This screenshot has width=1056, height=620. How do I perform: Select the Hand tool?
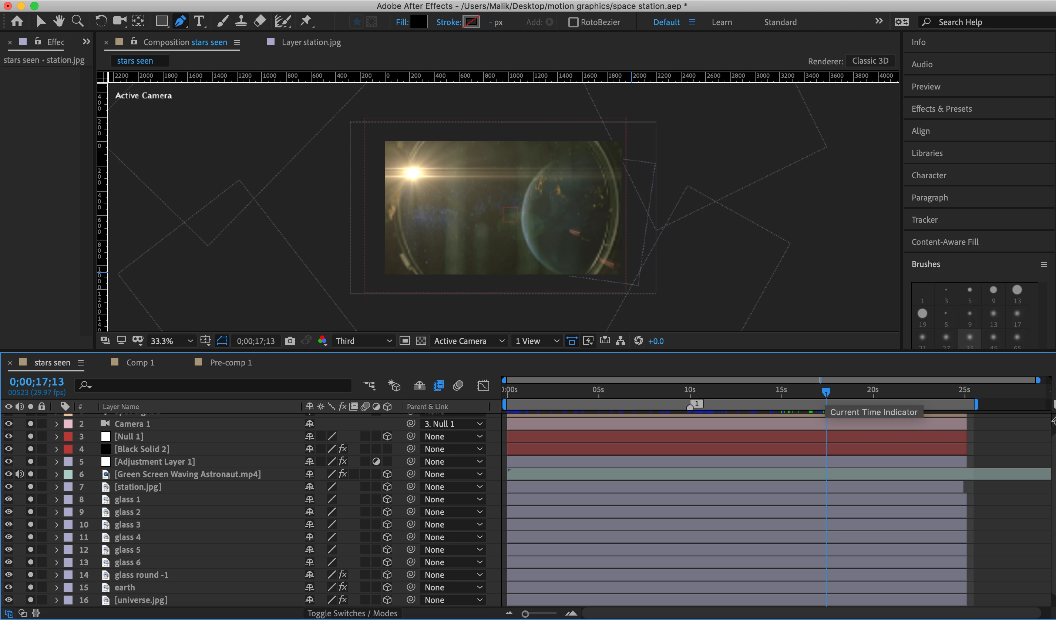(59, 21)
